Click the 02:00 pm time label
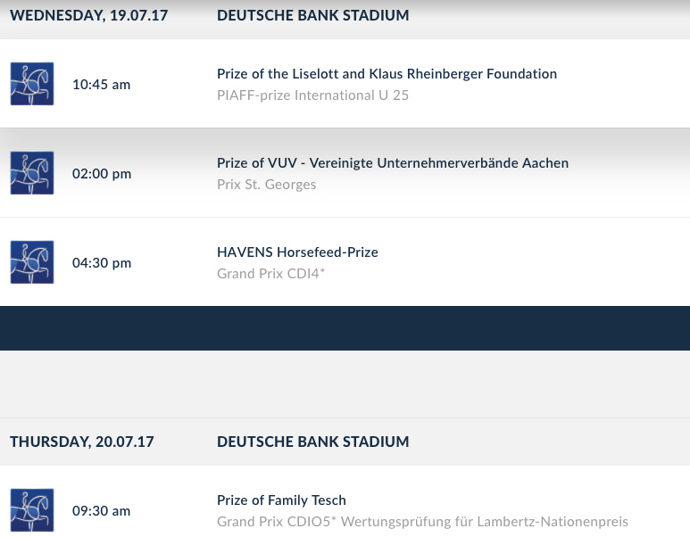 pyautogui.click(x=102, y=174)
